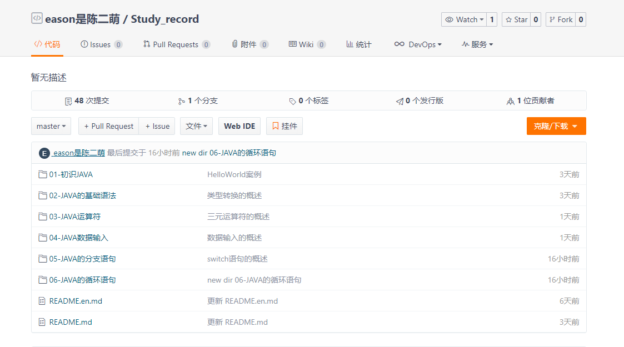624x347 pixels.
Task: Expand the 文件 dropdown menu
Action: (196, 126)
